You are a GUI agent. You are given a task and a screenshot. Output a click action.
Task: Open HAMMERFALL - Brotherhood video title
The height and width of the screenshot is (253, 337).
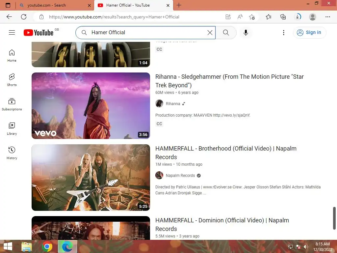pyautogui.click(x=226, y=153)
